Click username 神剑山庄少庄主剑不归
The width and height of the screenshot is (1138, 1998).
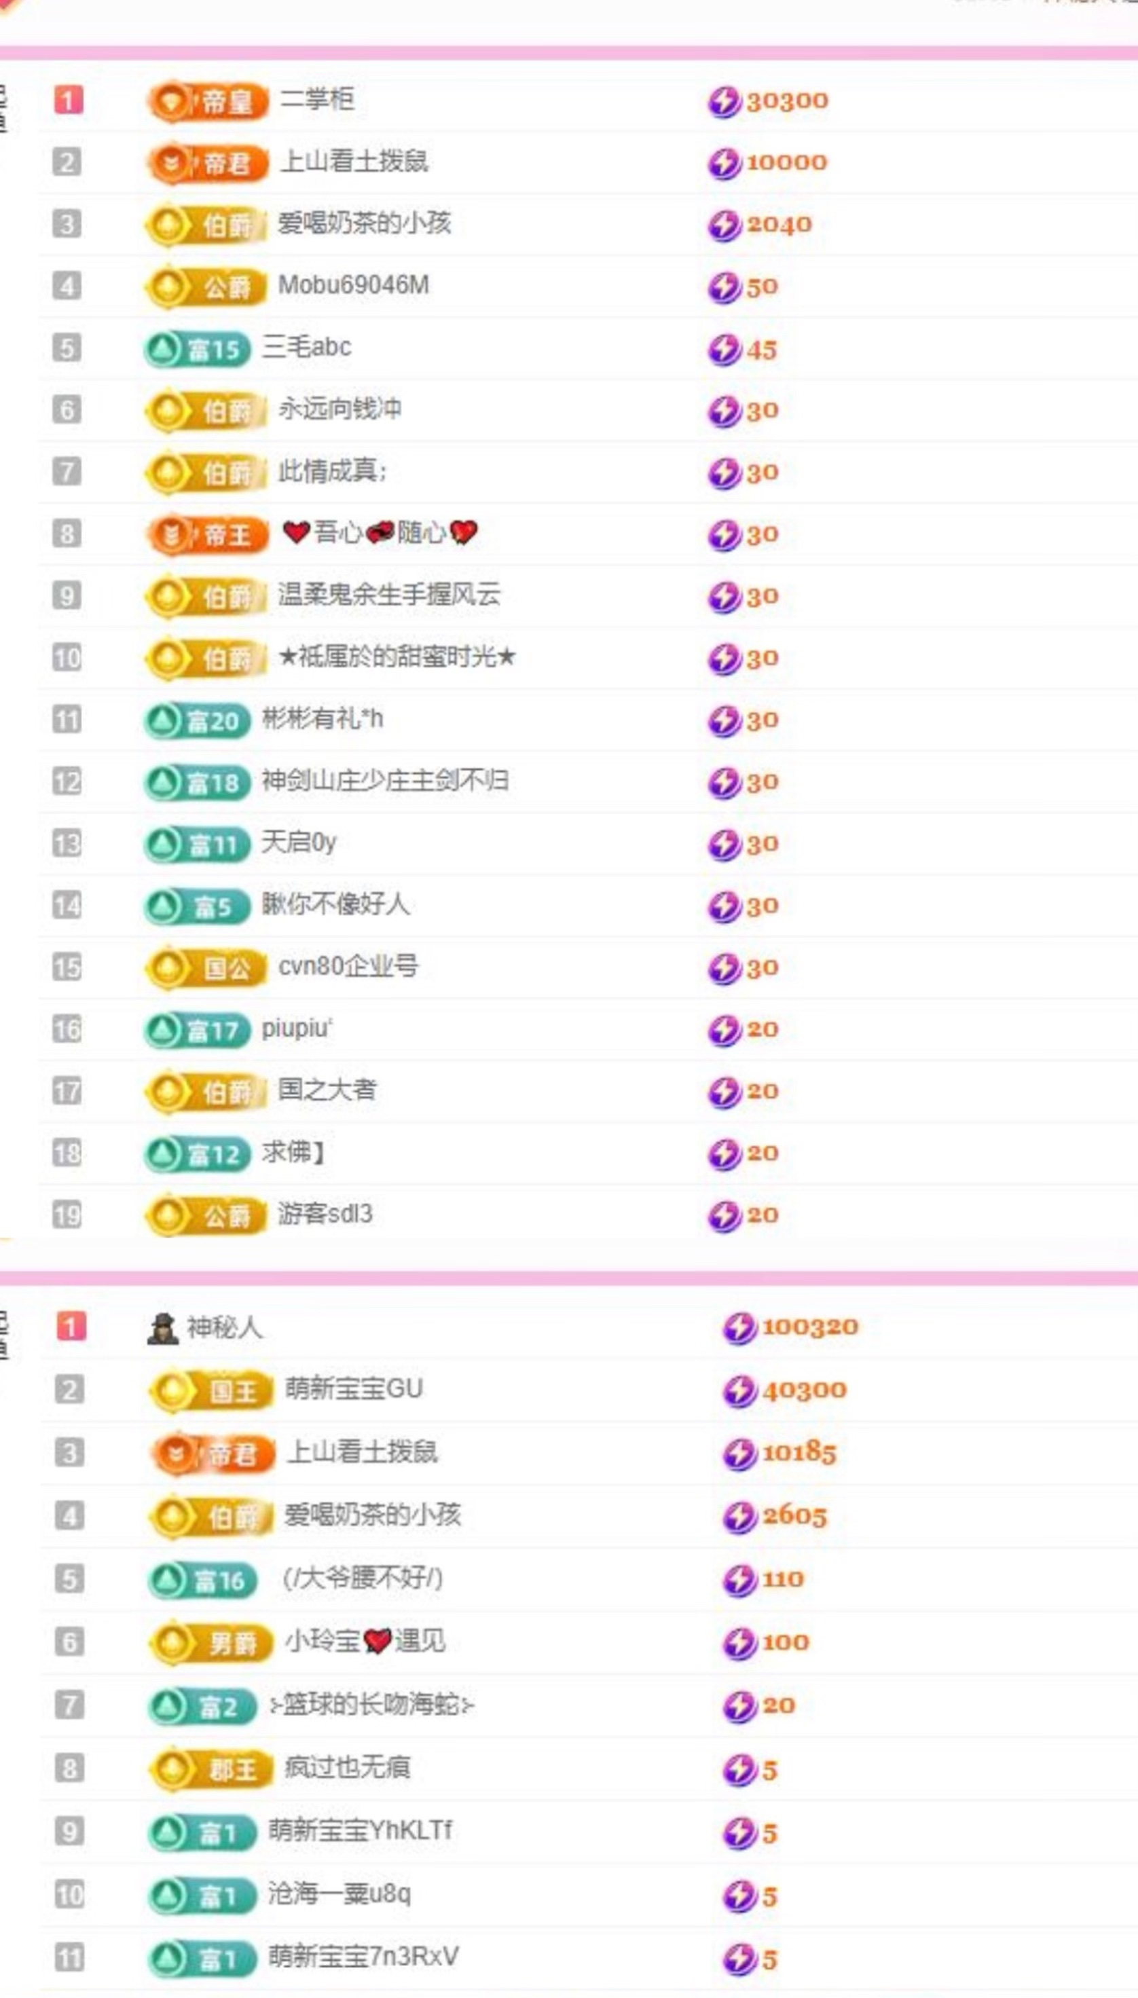click(x=385, y=780)
